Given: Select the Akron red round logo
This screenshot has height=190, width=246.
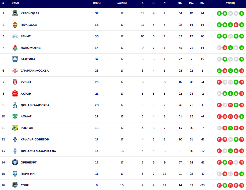Looking at the screenshot, I should tap(15, 94).
